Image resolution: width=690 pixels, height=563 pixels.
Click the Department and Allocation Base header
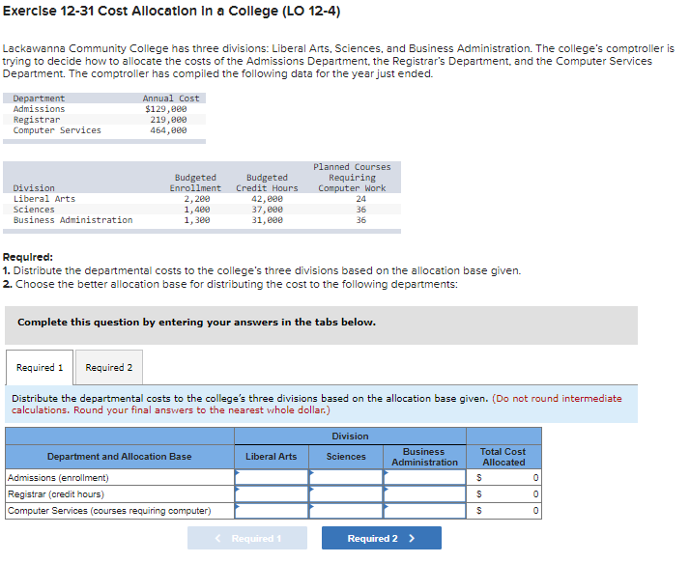[119, 457]
